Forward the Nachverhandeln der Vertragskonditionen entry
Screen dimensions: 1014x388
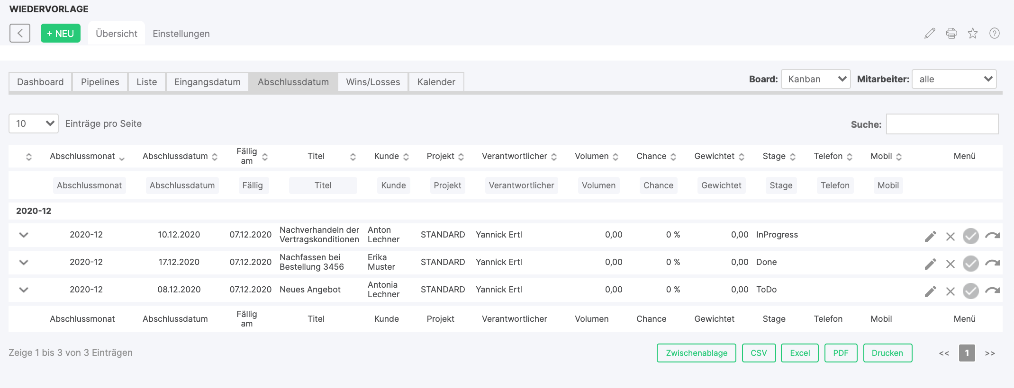pyautogui.click(x=992, y=236)
